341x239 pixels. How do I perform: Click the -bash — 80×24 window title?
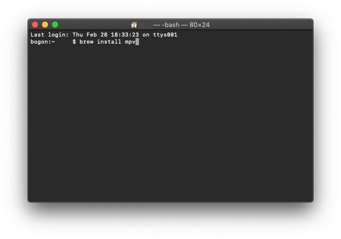tap(181, 25)
